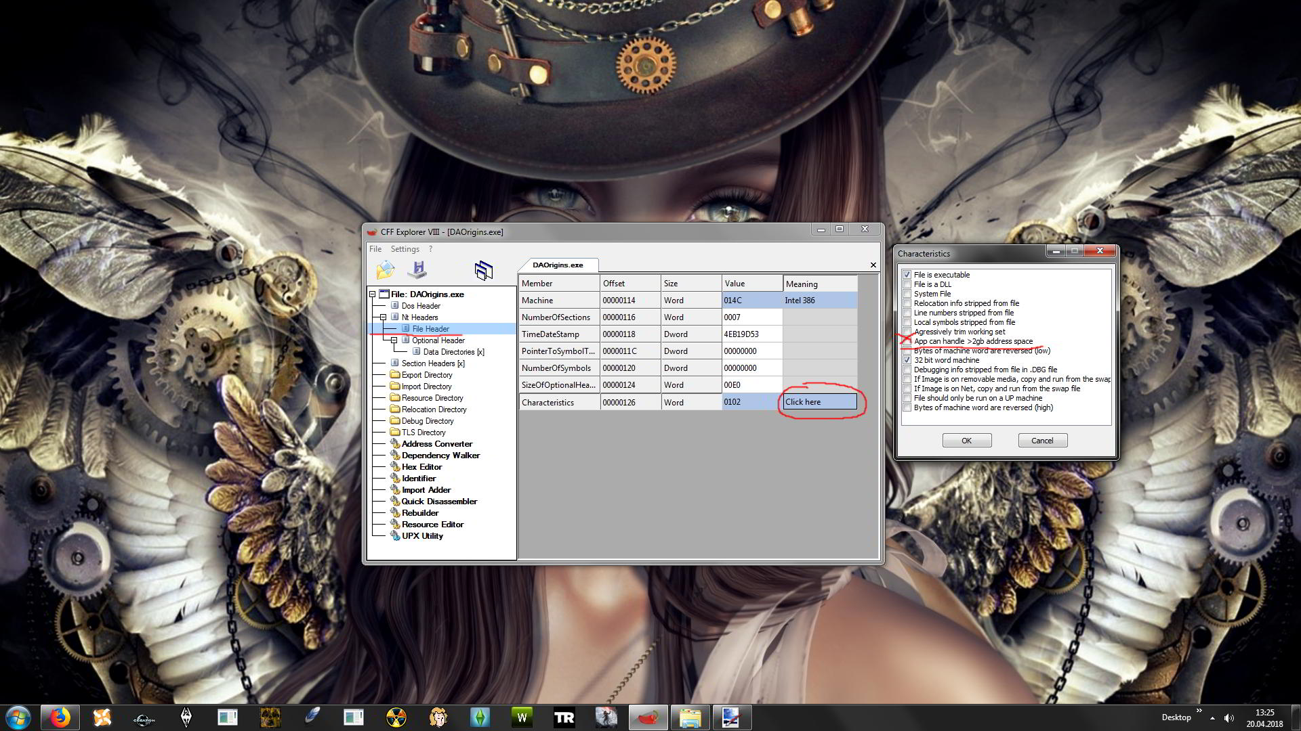The width and height of the screenshot is (1301, 731).
Task: Launch Firefox from the taskbar
Action: pos(60,717)
